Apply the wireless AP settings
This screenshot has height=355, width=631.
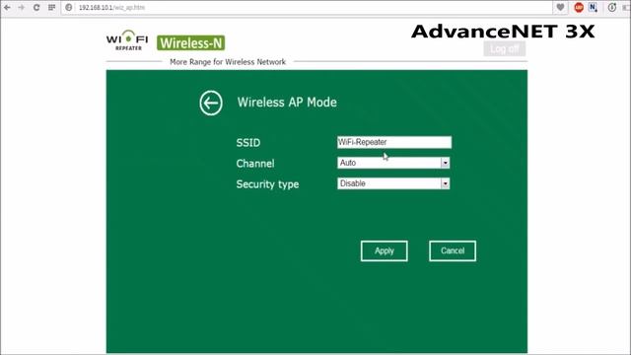point(385,251)
